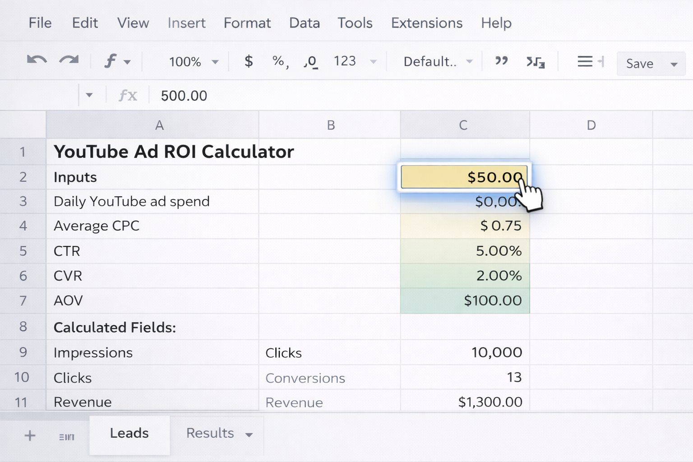Click the $0.75 value cell
The width and height of the screenshot is (693, 462).
coord(465,226)
